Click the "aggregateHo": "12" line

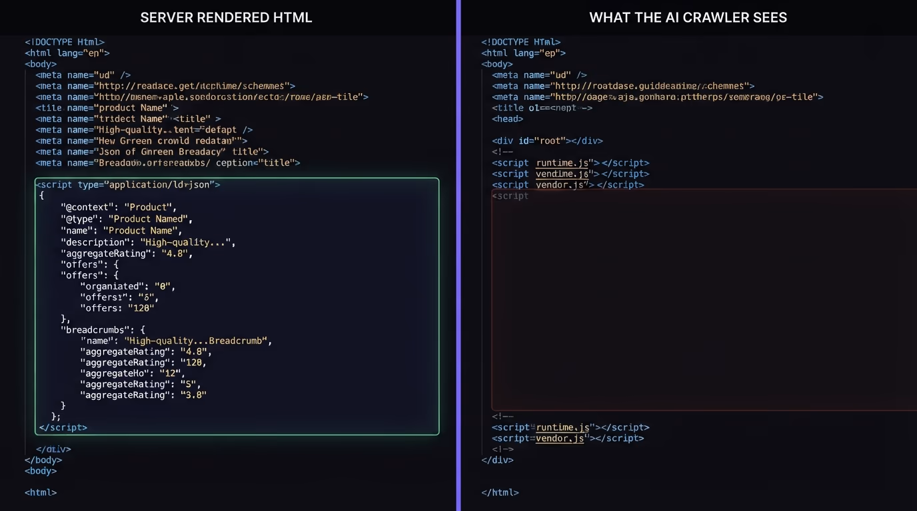tap(133, 373)
